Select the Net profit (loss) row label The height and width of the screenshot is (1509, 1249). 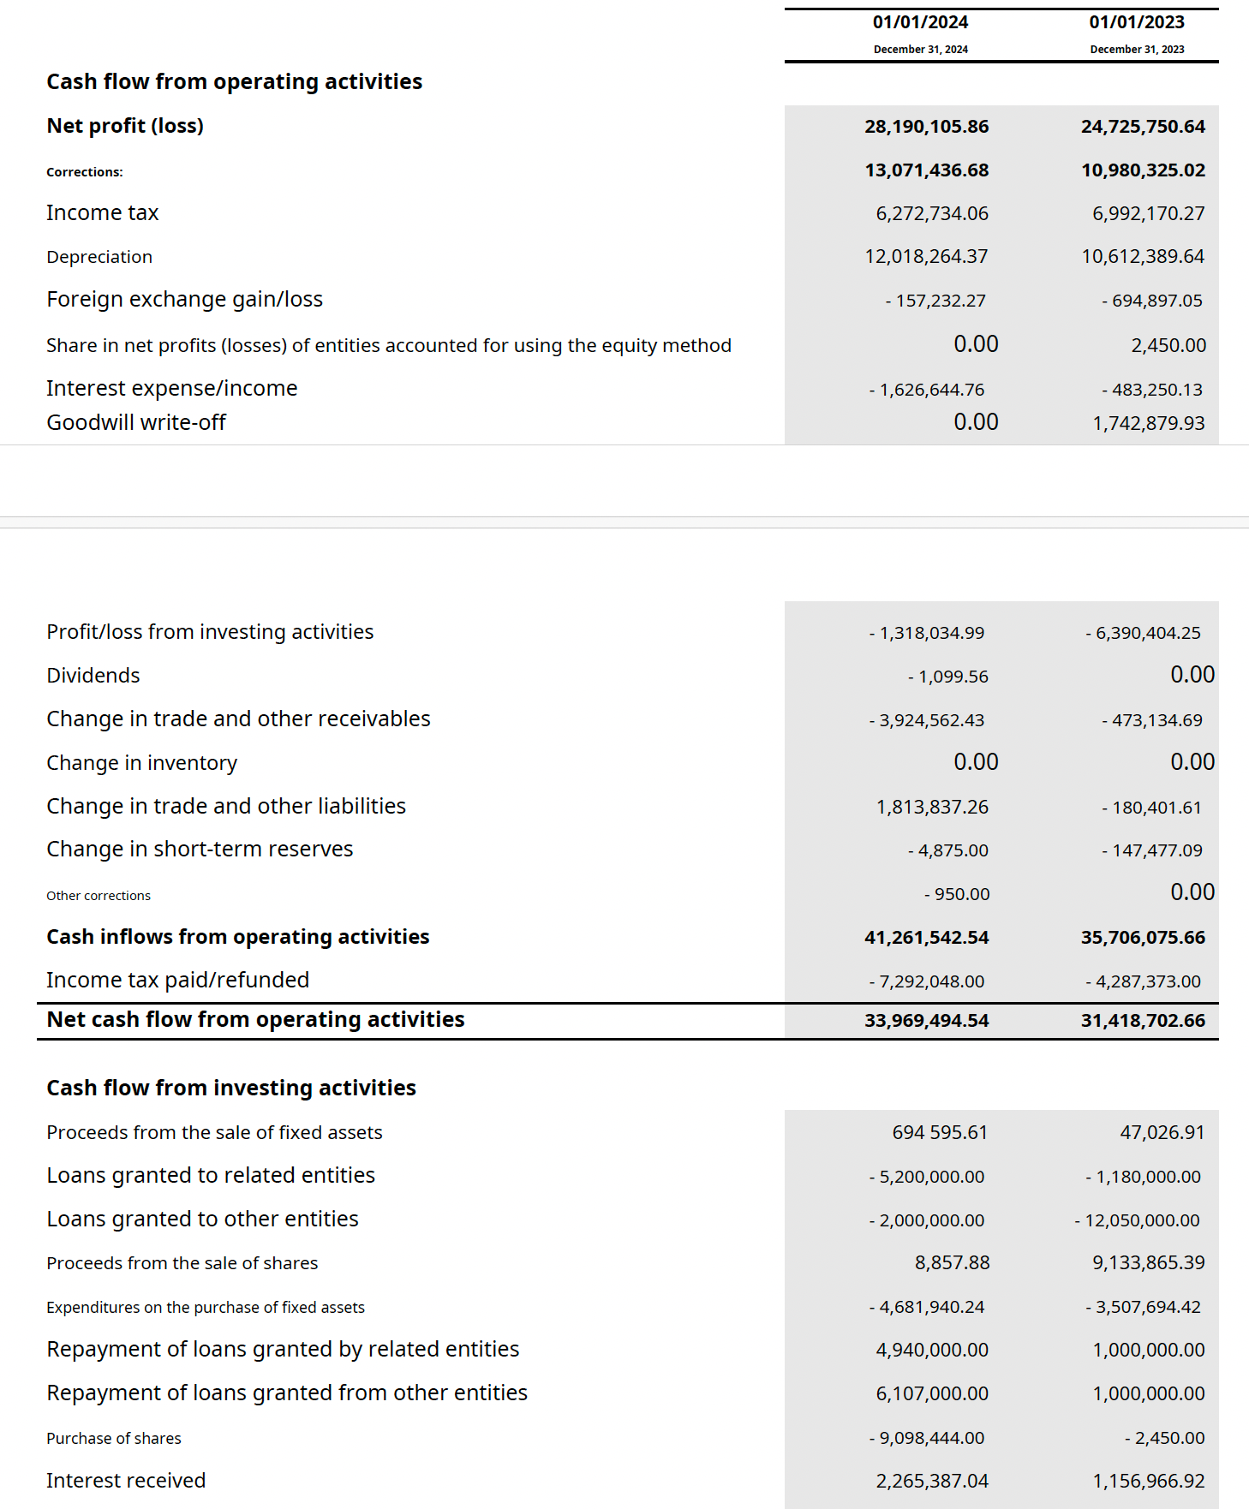tap(125, 126)
